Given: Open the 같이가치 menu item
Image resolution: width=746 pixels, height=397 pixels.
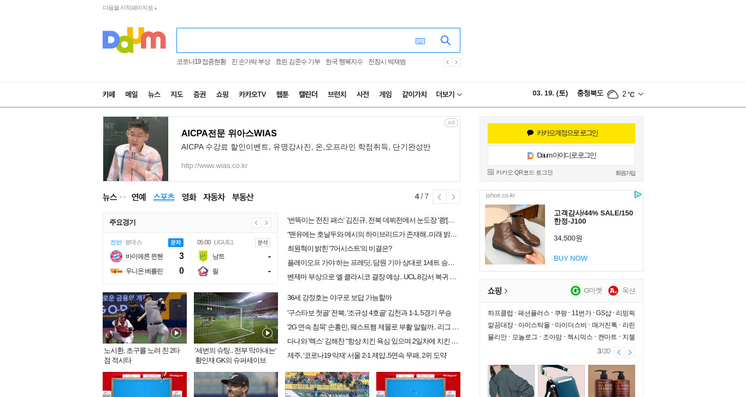Looking at the screenshot, I should coord(415,94).
